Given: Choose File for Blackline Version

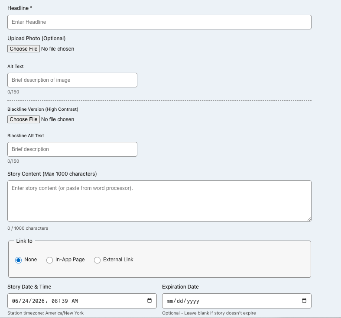Looking at the screenshot, I should click(23, 119).
